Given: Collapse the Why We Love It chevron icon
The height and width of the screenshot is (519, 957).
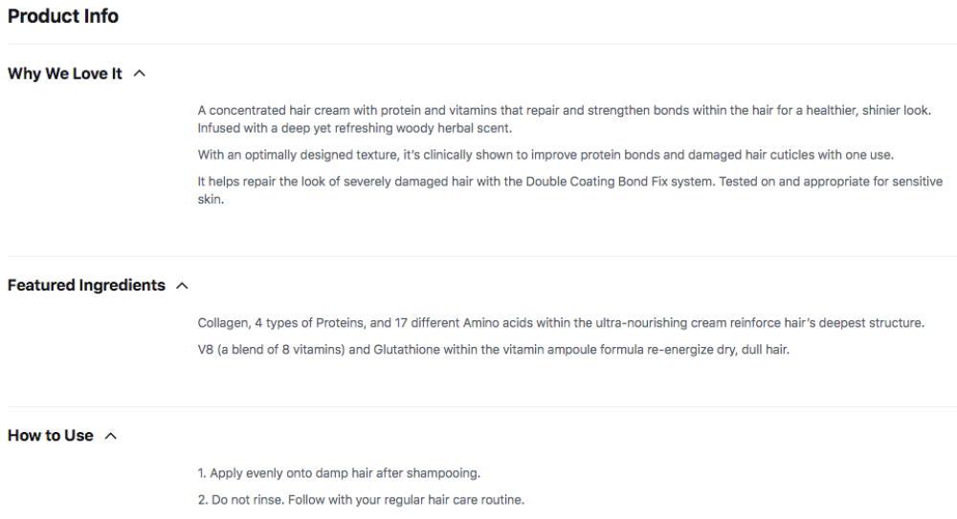Looking at the screenshot, I should 140,74.
